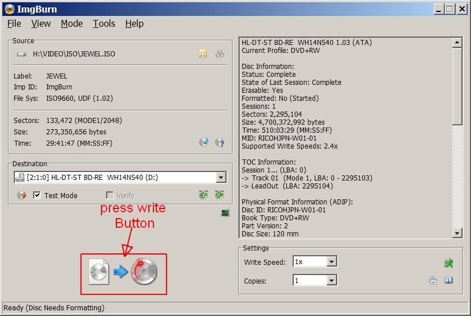The height and width of the screenshot is (316, 471).
Task: Open the book log icon in Settings
Action: coord(448,280)
